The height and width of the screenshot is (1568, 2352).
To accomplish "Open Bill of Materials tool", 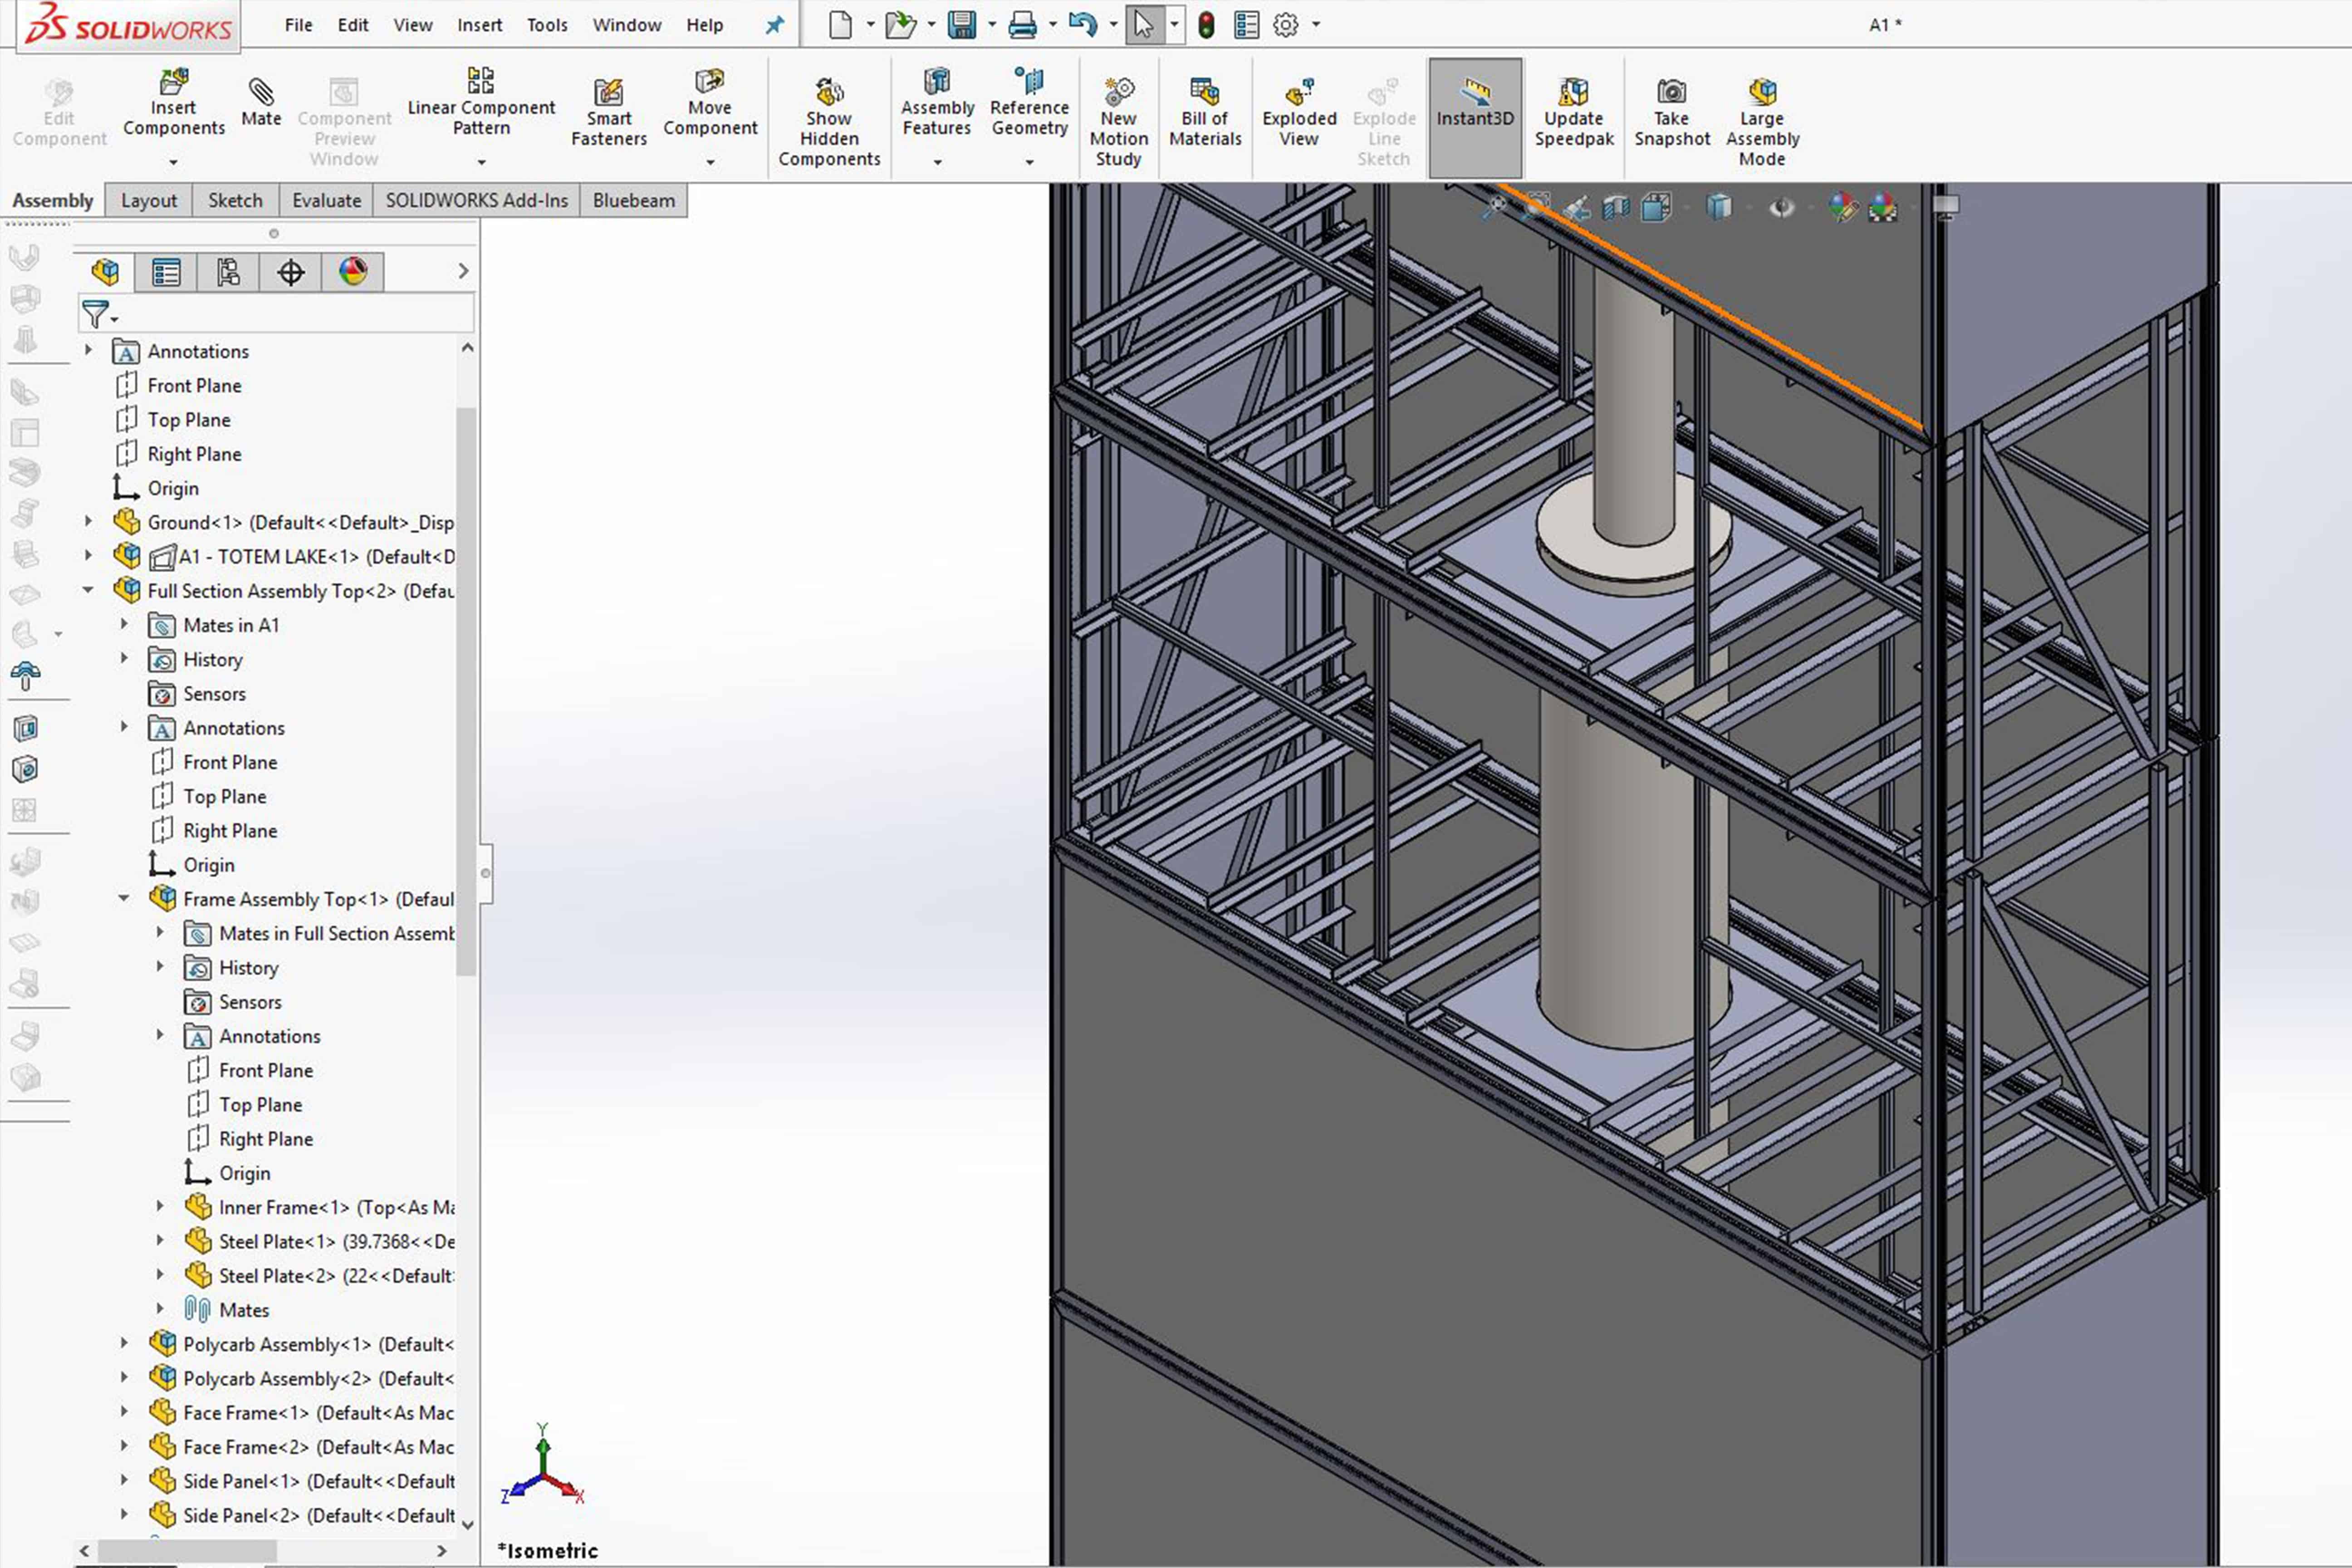I will (1205, 113).
